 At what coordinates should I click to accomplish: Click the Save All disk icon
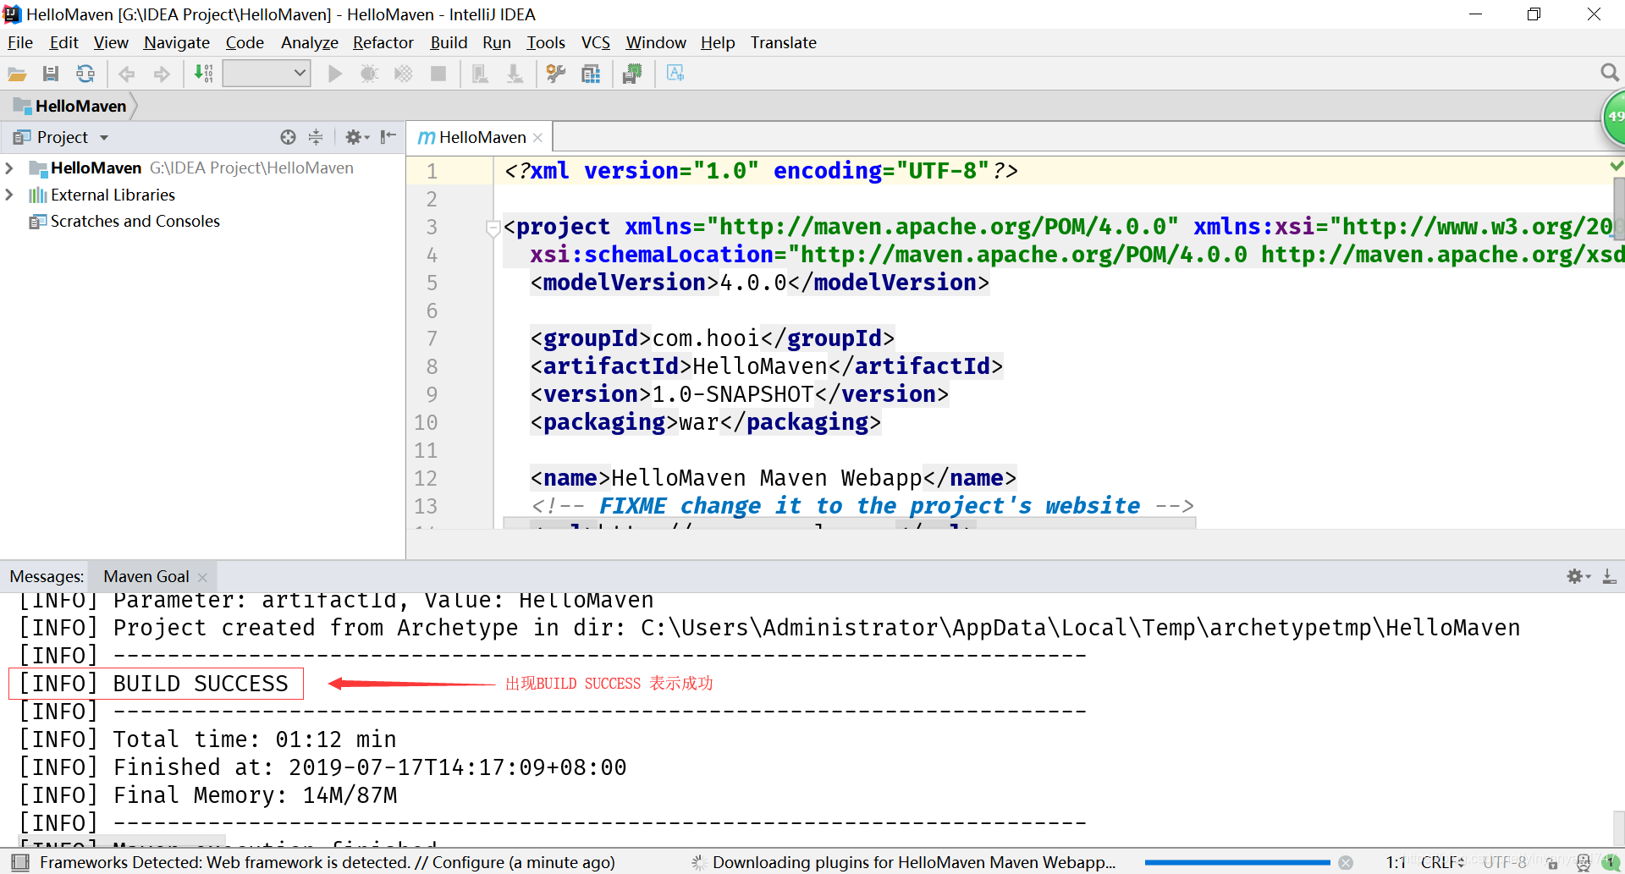click(x=51, y=74)
